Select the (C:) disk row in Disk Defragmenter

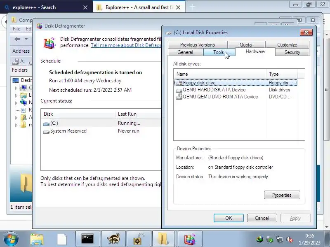coord(101,123)
